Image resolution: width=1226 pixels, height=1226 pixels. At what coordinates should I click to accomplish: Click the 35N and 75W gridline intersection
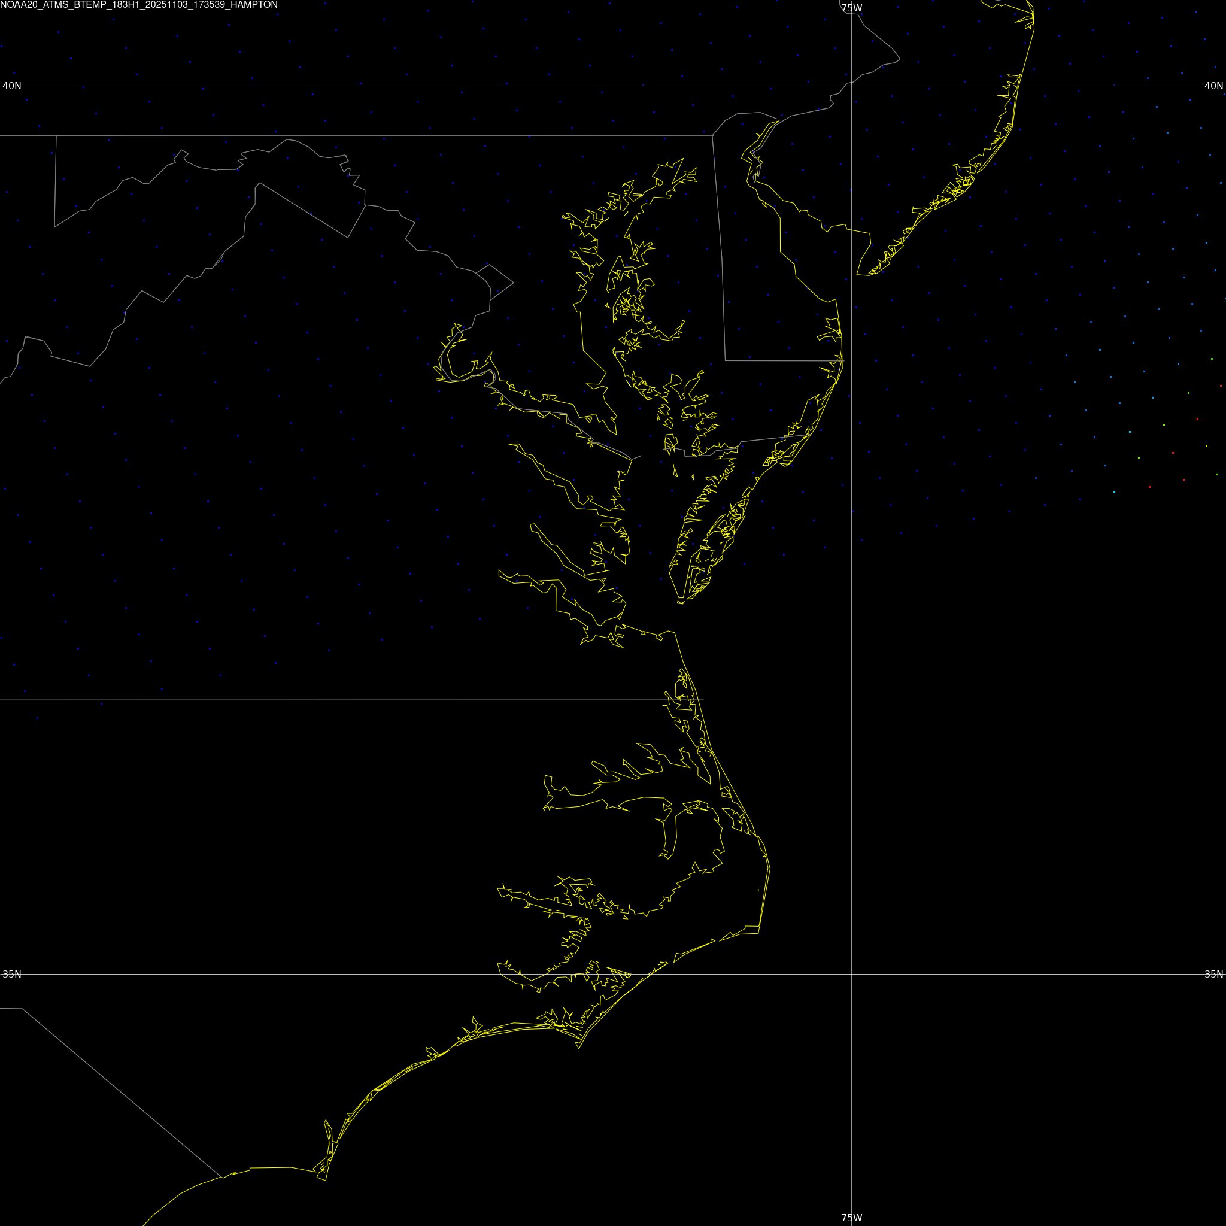click(851, 974)
